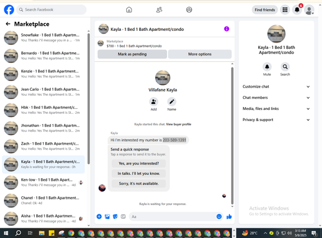The image size is (322, 238).
Task: Click Villafane Kayla avatar in chat
Action: (163, 78)
